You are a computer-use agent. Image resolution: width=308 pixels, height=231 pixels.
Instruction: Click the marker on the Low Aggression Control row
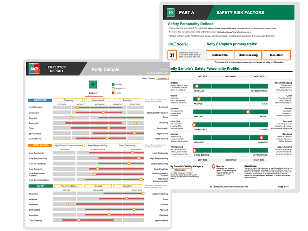(x=95, y=174)
